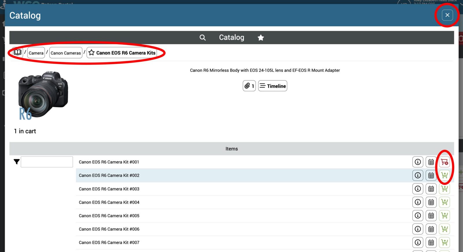463x252 pixels.
Task: Click the '1 in cart' label
Action: pos(25,131)
